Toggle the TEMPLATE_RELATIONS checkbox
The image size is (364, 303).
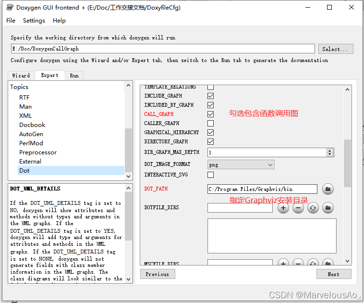pyautogui.click(x=210, y=87)
